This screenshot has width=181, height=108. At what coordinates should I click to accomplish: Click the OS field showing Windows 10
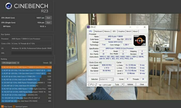pos(32,48)
